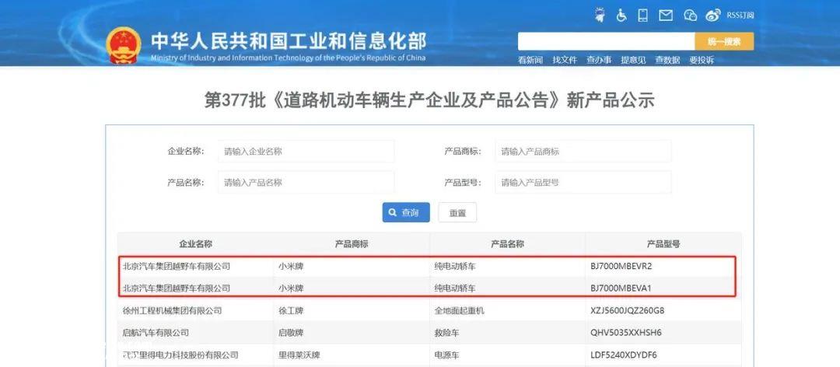
Task: Click the national emblem logo
Action: pyautogui.click(x=124, y=45)
